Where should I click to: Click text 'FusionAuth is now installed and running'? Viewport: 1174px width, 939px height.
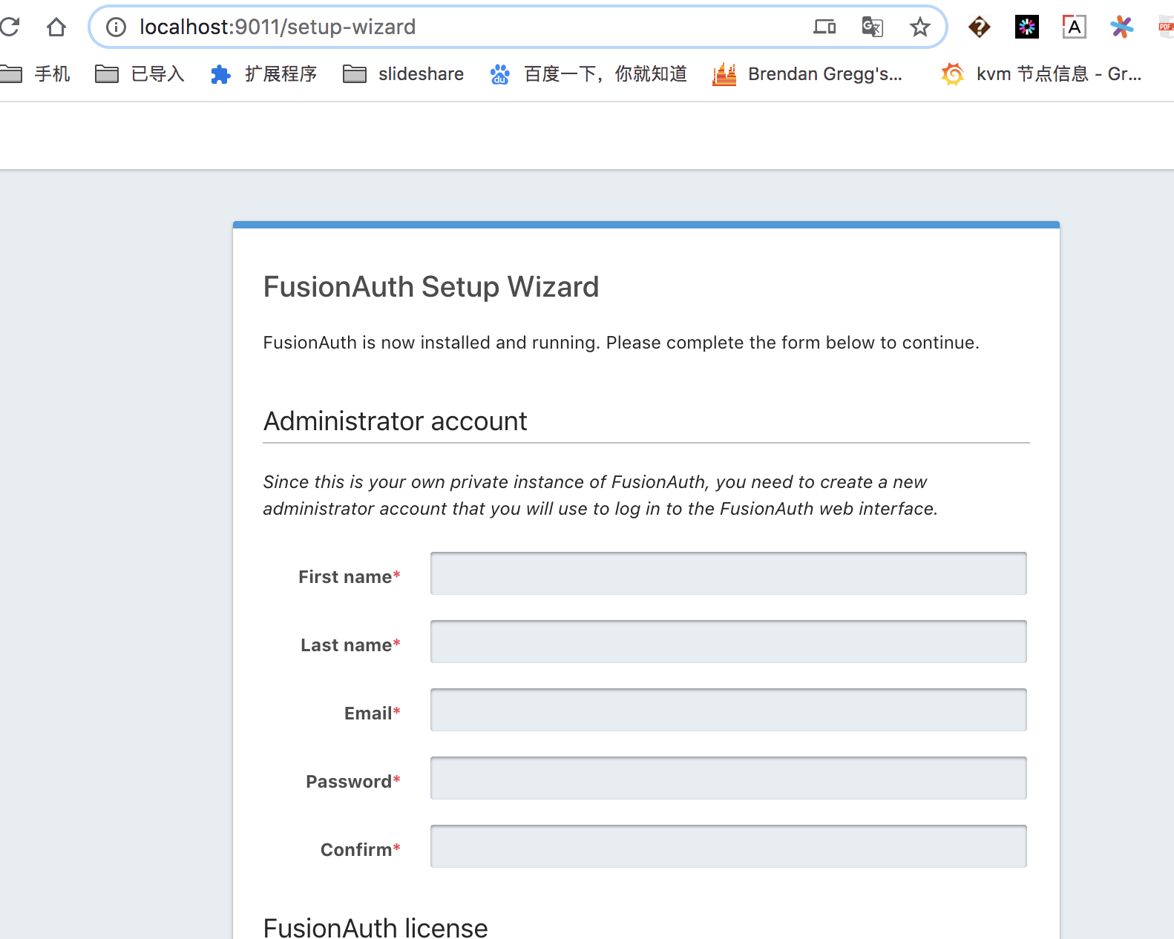[431, 343]
